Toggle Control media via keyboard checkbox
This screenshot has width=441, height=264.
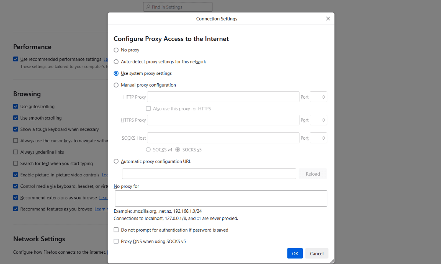15,186
